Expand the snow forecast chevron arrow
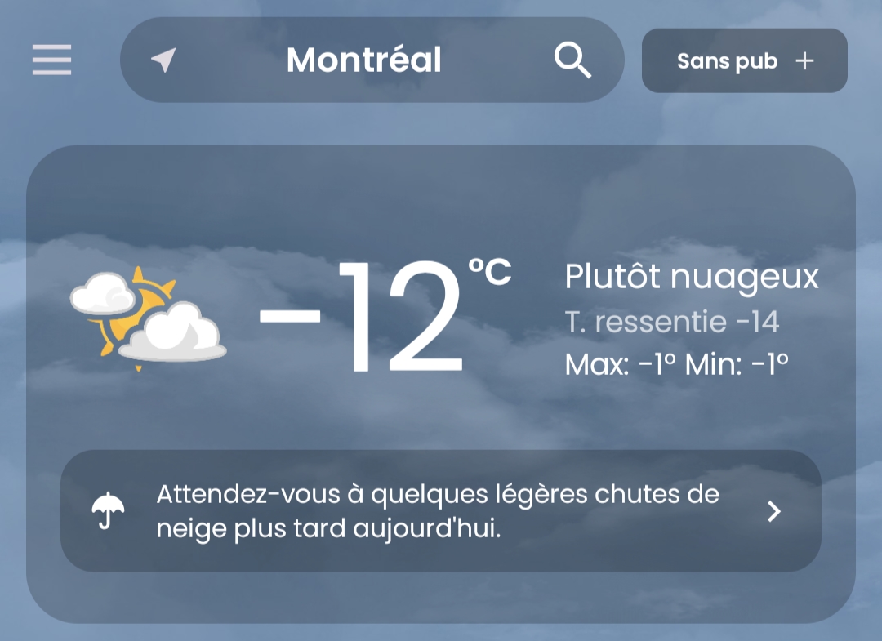Image resolution: width=882 pixels, height=641 pixels. [774, 511]
